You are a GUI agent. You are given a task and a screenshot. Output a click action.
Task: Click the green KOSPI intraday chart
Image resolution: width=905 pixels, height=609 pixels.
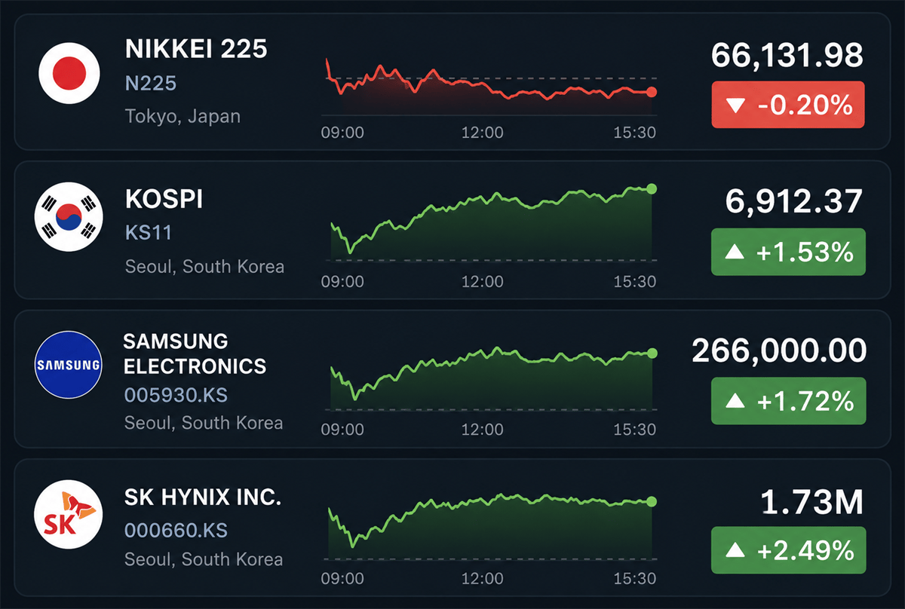pos(490,222)
